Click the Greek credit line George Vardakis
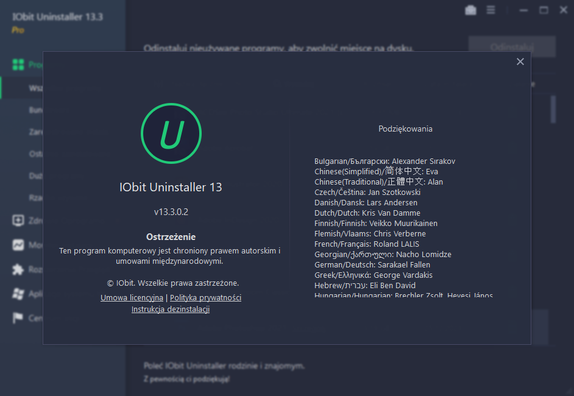The image size is (574, 396). pos(373,275)
